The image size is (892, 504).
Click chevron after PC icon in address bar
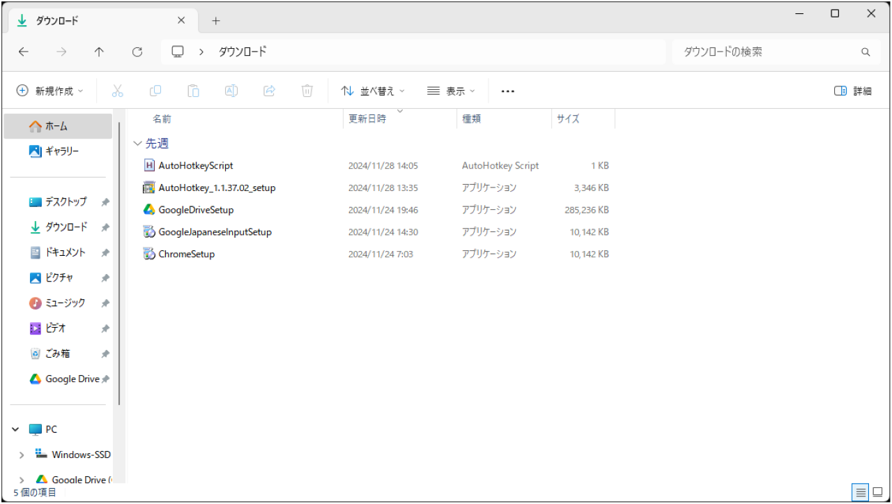coord(201,52)
